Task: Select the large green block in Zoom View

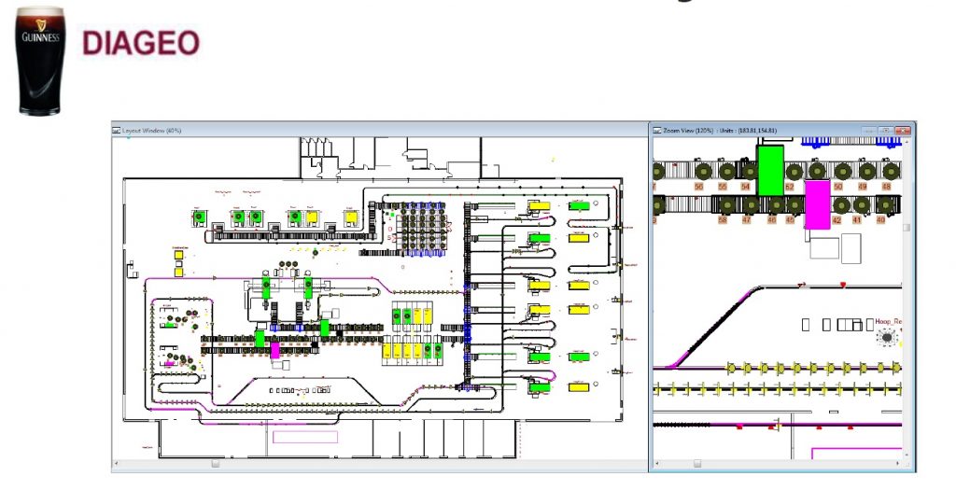Action: pos(770,170)
